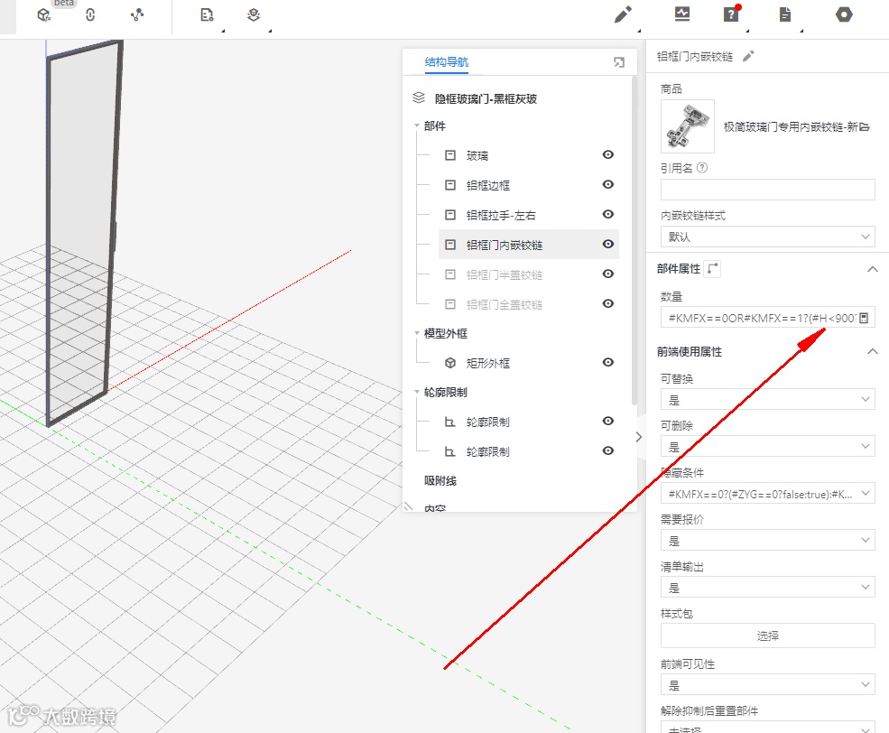
Task: Click the hinge product thumbnail image
Action: [x=688, y=126]
